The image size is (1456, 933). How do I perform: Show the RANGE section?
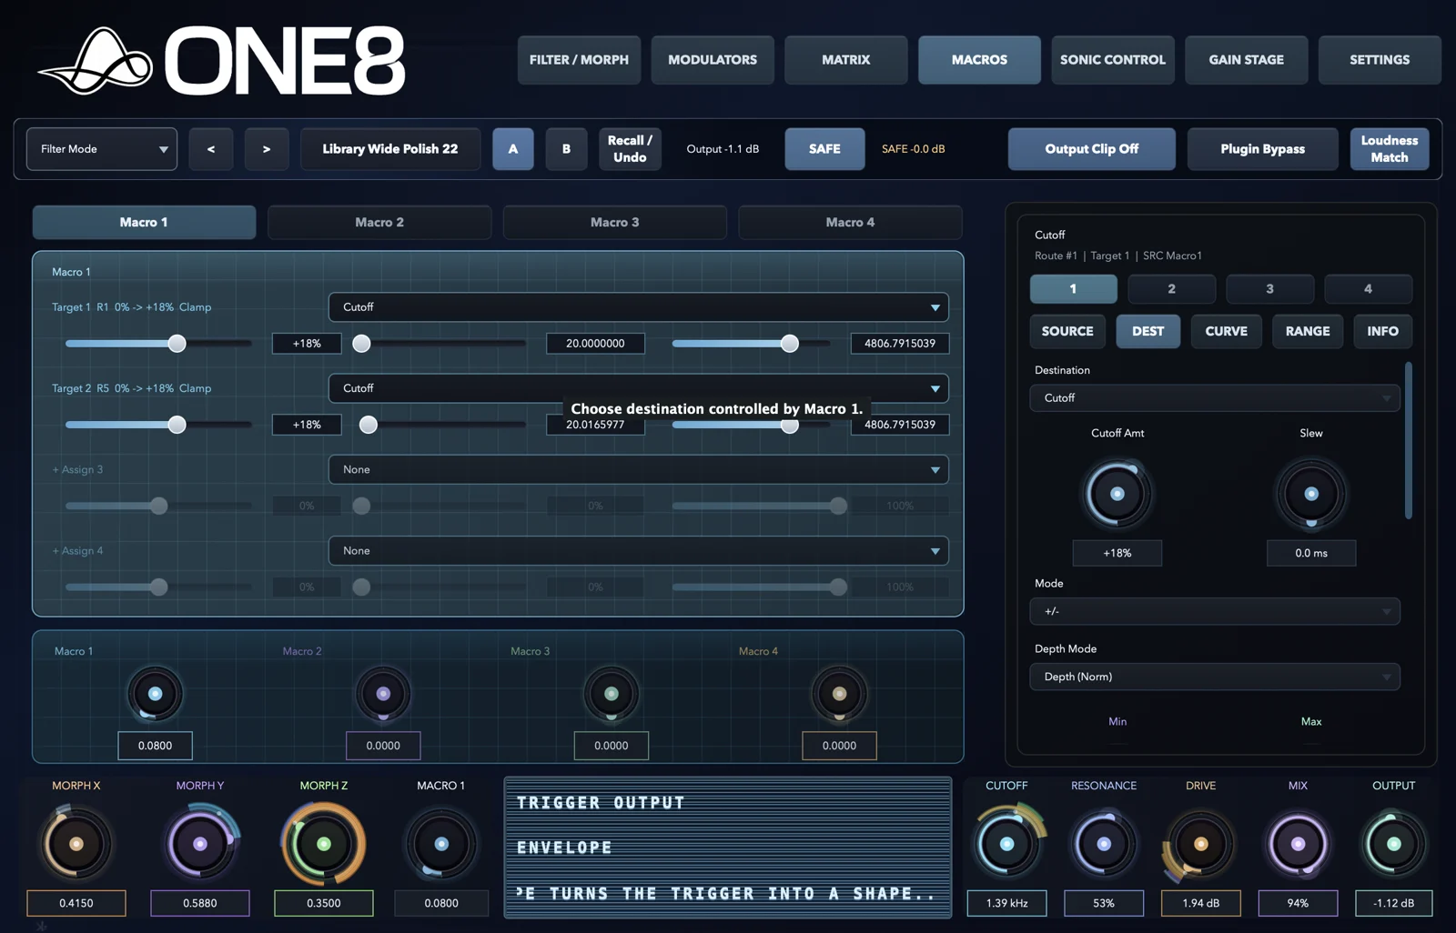click(1308, 331)
